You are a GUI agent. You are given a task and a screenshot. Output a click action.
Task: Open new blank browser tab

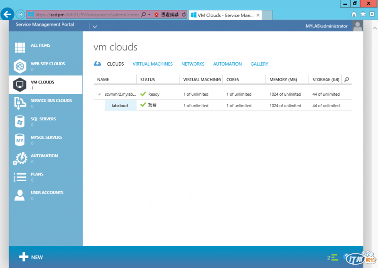(267, 15)
